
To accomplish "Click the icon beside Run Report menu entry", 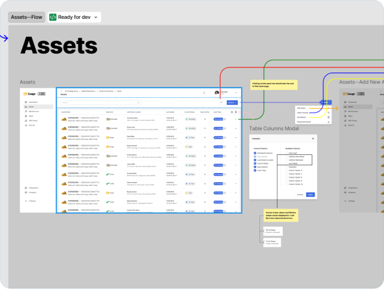I will click(328, 117).
